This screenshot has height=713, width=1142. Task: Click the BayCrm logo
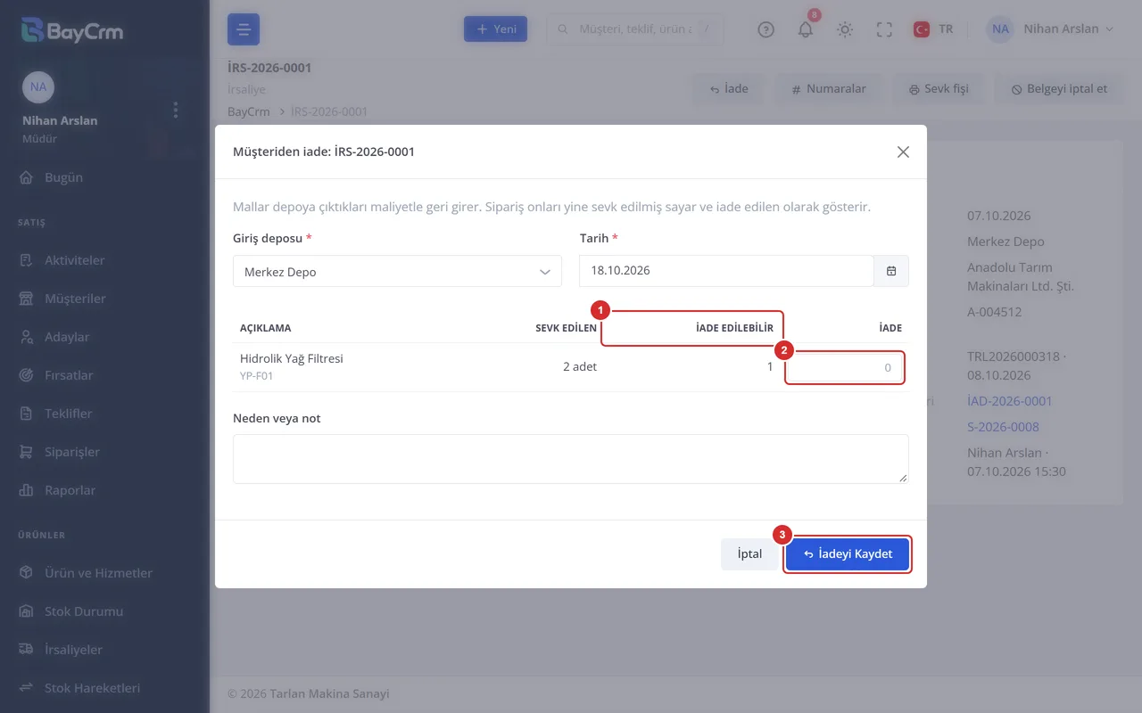(72, 31)
